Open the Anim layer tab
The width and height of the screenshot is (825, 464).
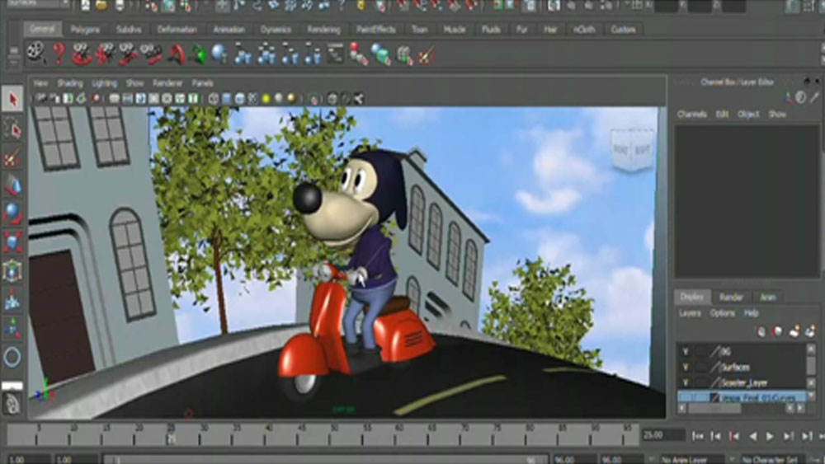pos(767,297)
